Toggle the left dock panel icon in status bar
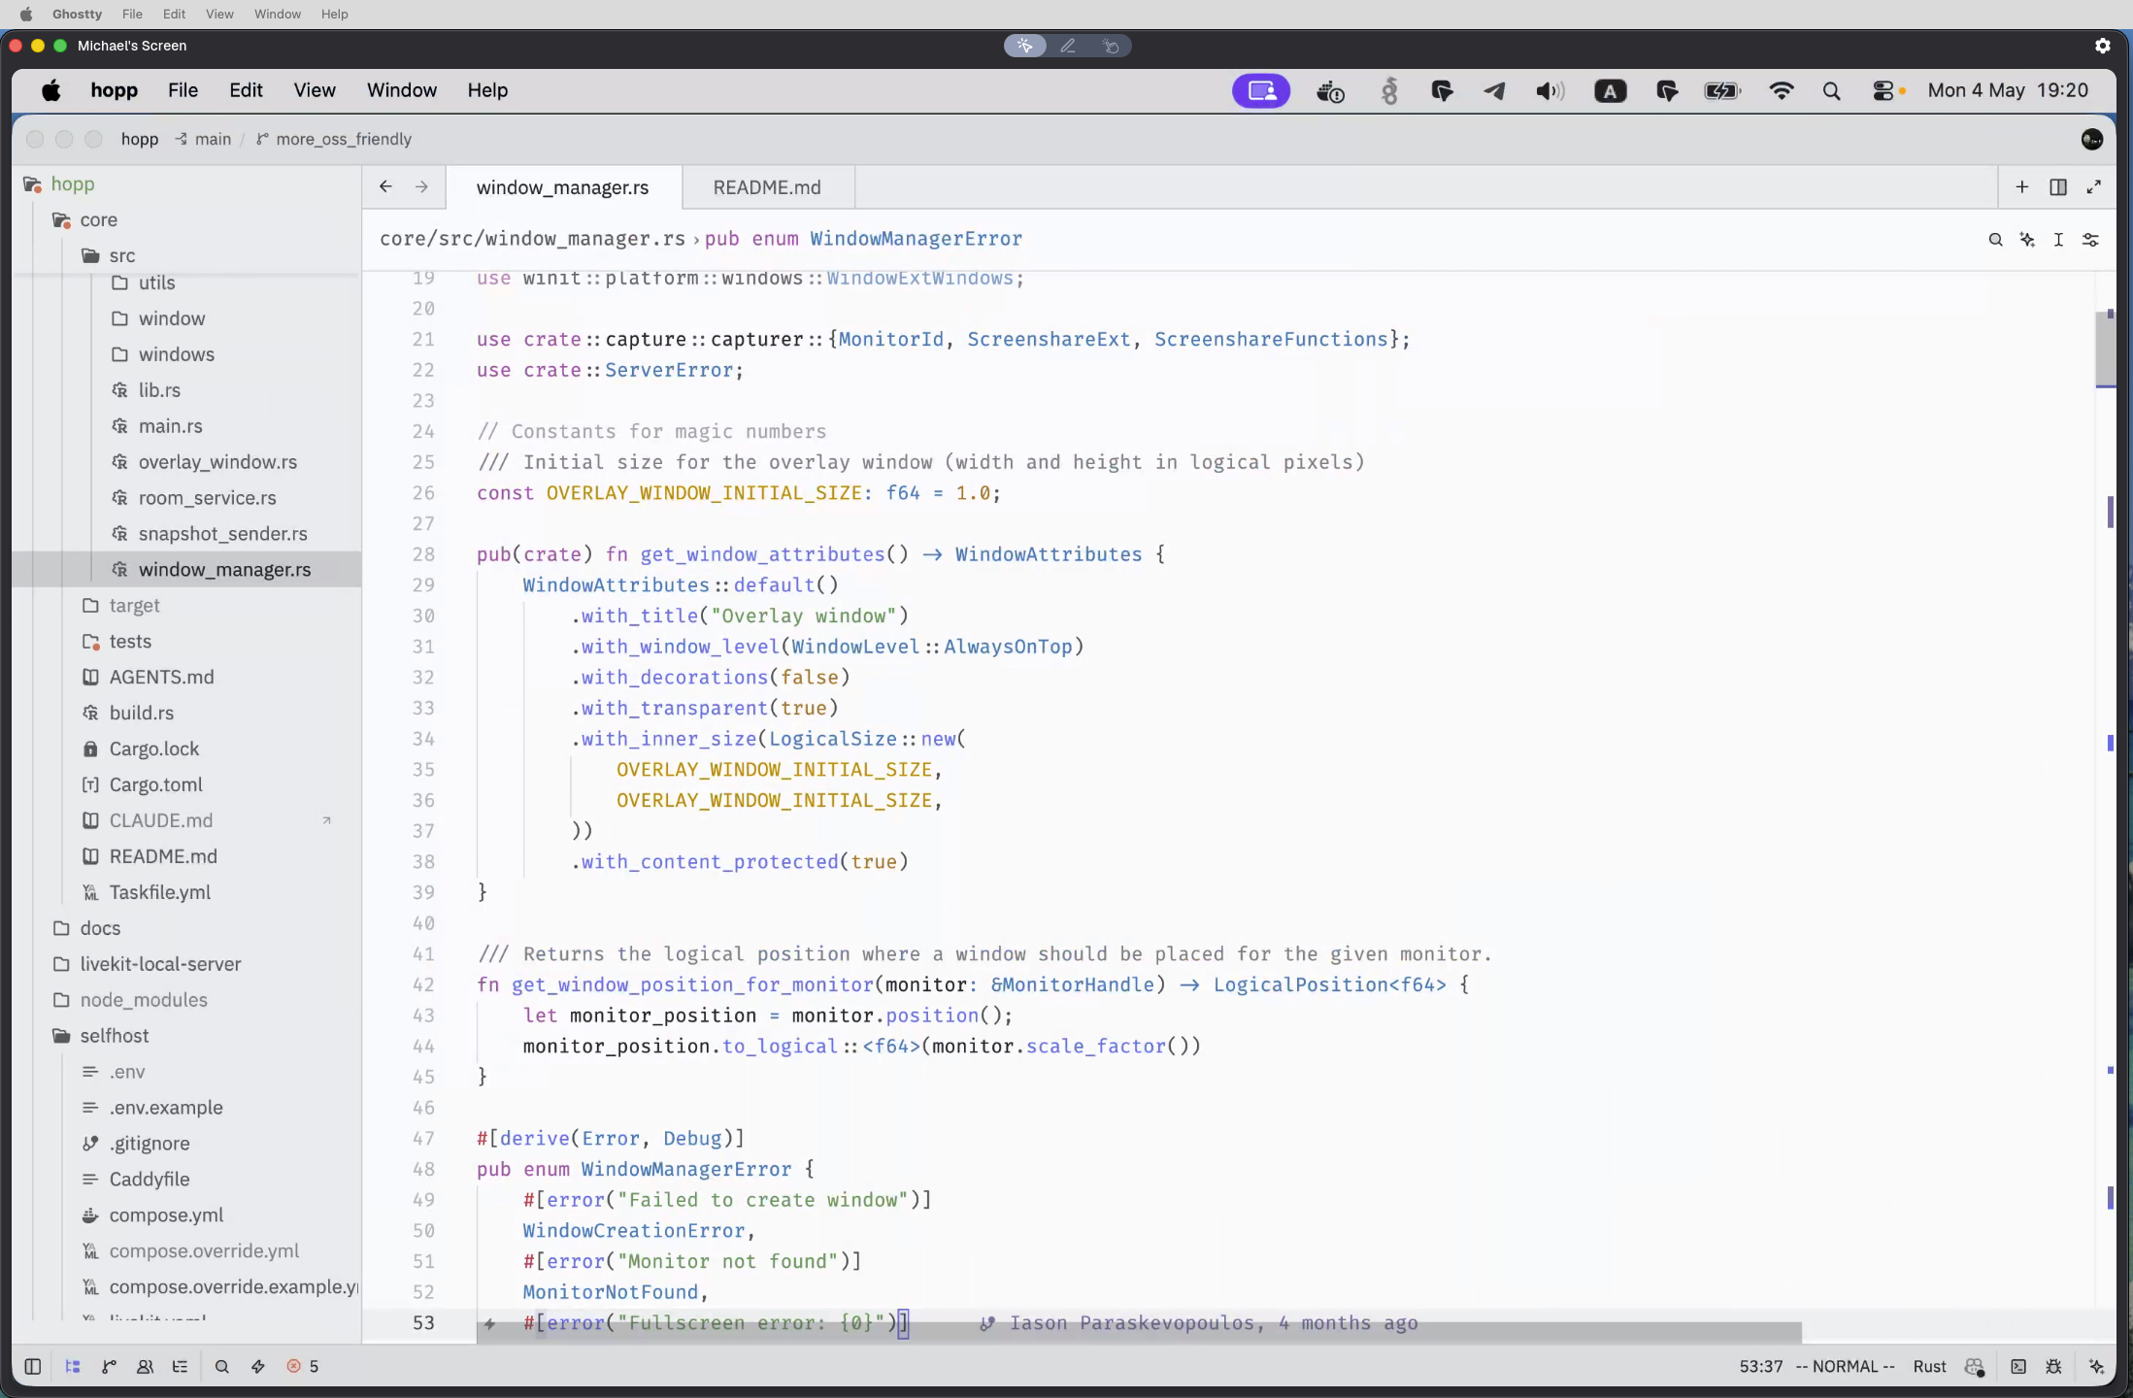2133x1398 pixels. point(32,1367)
